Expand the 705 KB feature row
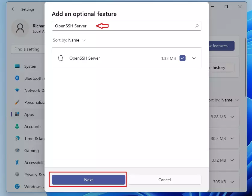Screen dimensions: 252x196 click(232, 182)
